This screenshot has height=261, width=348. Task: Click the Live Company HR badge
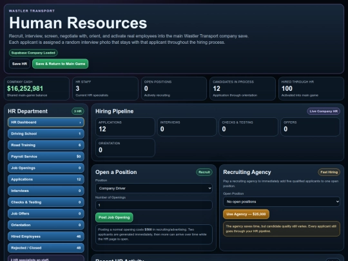tap(324, 111)
